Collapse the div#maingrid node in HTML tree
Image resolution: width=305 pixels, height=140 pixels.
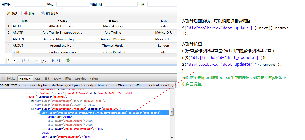[26, 93]
